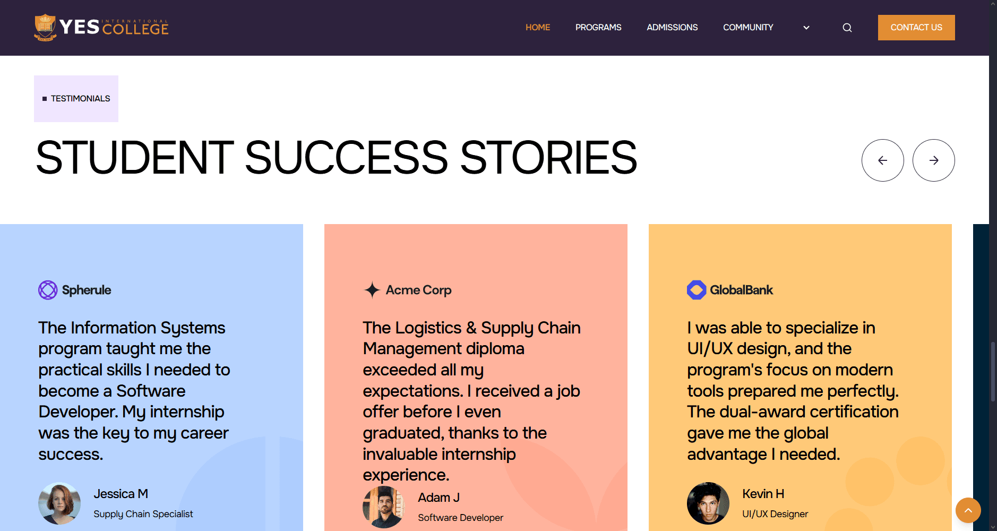The width and height of the screenshot is (997, 531).
Task: Click the Yes International College logo
Action: pos(101,28)
